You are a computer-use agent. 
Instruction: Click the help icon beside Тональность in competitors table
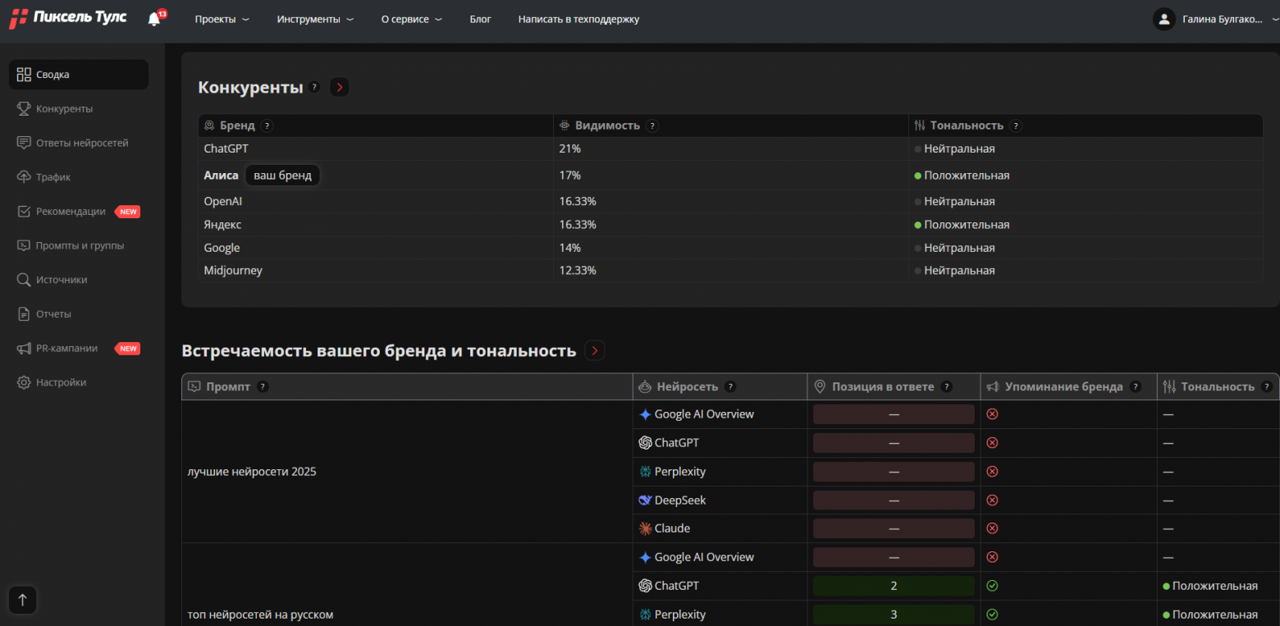1016,126
